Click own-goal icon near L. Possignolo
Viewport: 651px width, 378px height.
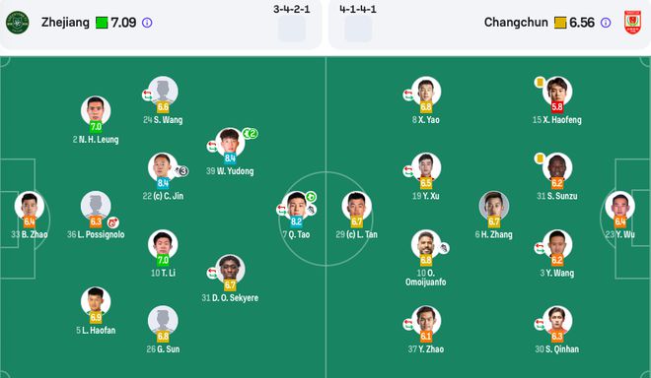tap(112, 223)
